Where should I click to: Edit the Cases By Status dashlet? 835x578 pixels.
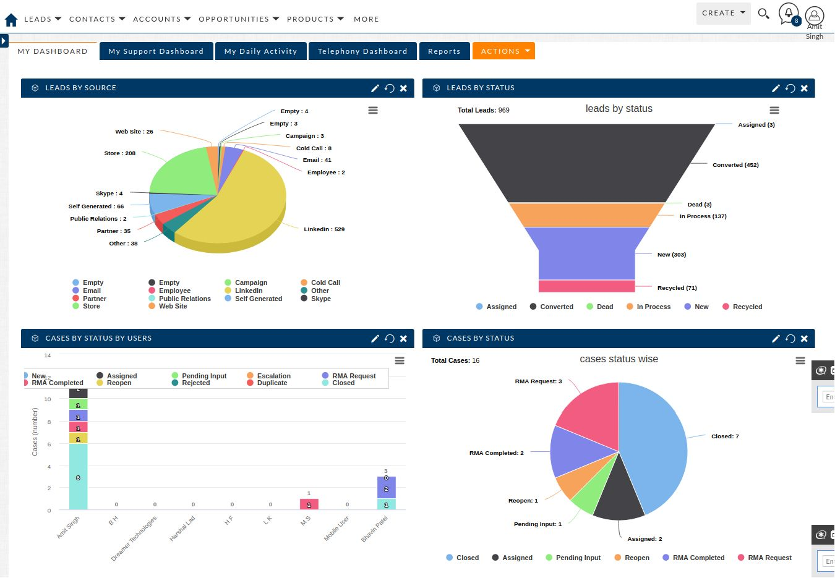click(x=776, y=339)
